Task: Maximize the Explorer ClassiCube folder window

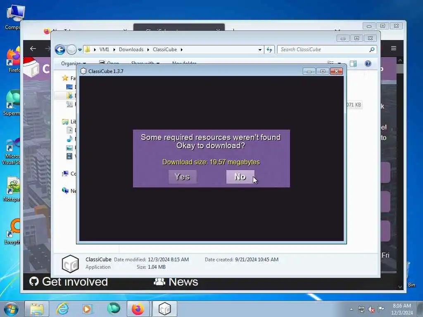Action: coord(356,38)
